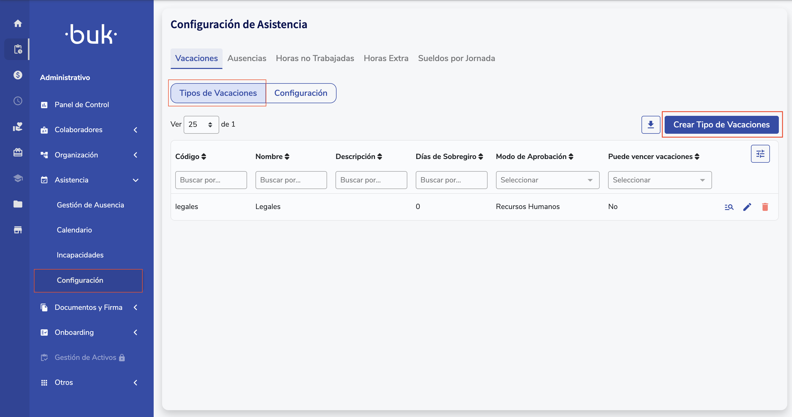Sort by Puede vencer vacaciones
The width and height of the screenshot is (792, 417).
click(x=697, y=157)
